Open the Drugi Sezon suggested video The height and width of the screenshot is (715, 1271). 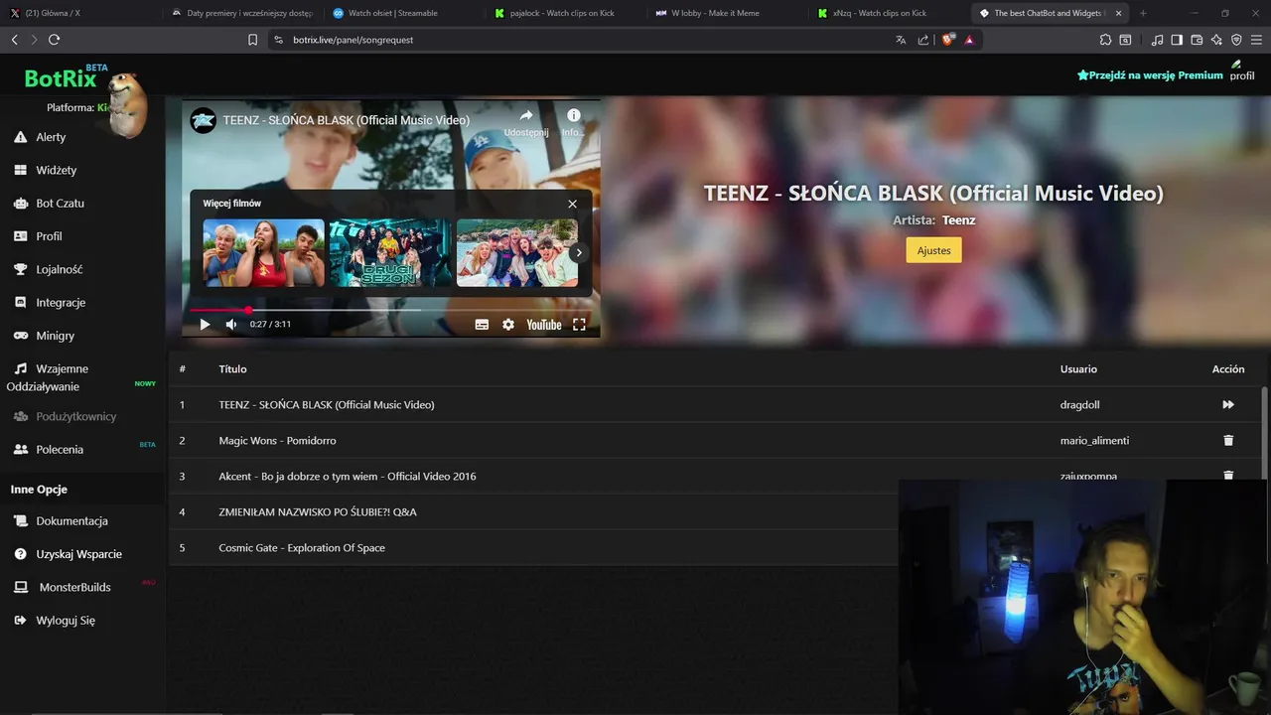coord(390,252)
